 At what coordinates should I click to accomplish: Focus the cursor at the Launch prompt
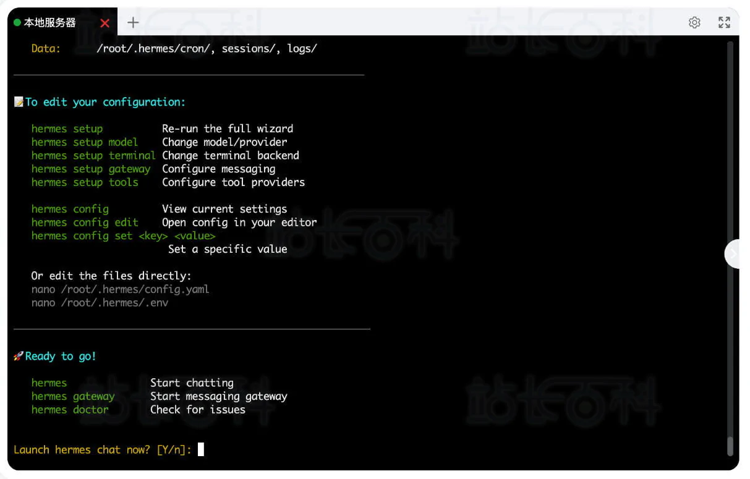pyautogui.click(x=200, y=449)
